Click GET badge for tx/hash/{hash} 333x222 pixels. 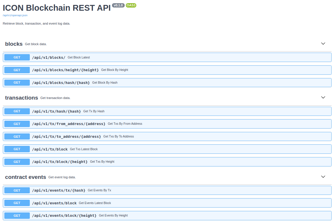(17, 111)
